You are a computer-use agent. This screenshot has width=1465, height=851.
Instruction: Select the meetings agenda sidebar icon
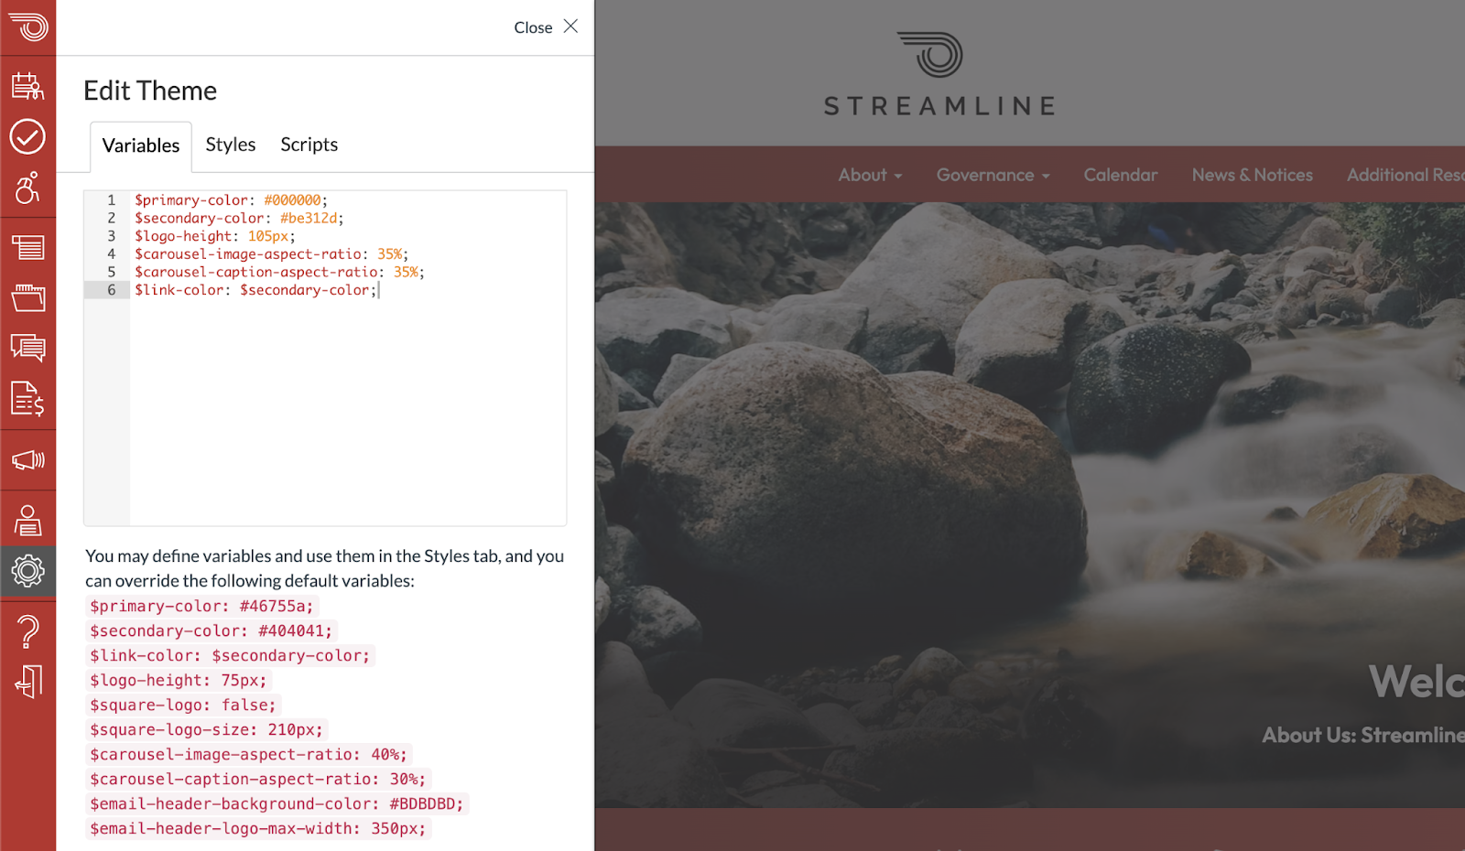[x=27, y=87]
